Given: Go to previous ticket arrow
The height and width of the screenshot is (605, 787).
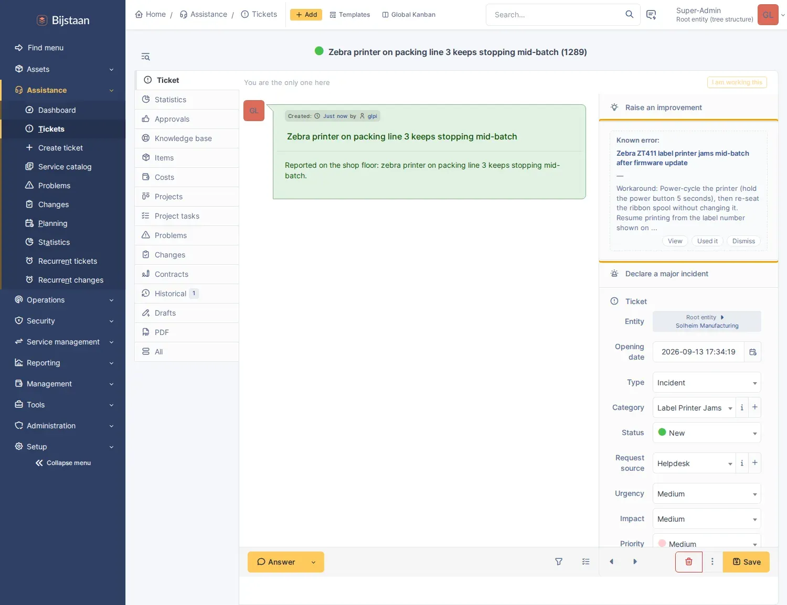Looking at the screenshot, I should tap(611, 562).
